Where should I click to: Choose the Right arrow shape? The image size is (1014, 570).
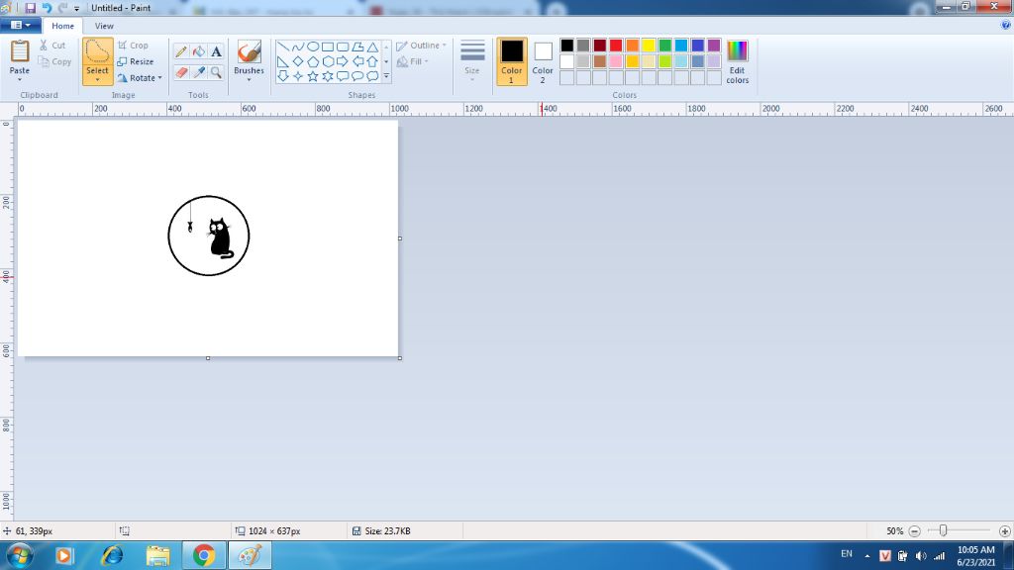(343, 61)
